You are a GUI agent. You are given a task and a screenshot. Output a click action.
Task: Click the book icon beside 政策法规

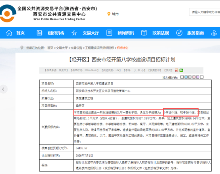click(x=144, y=33)
